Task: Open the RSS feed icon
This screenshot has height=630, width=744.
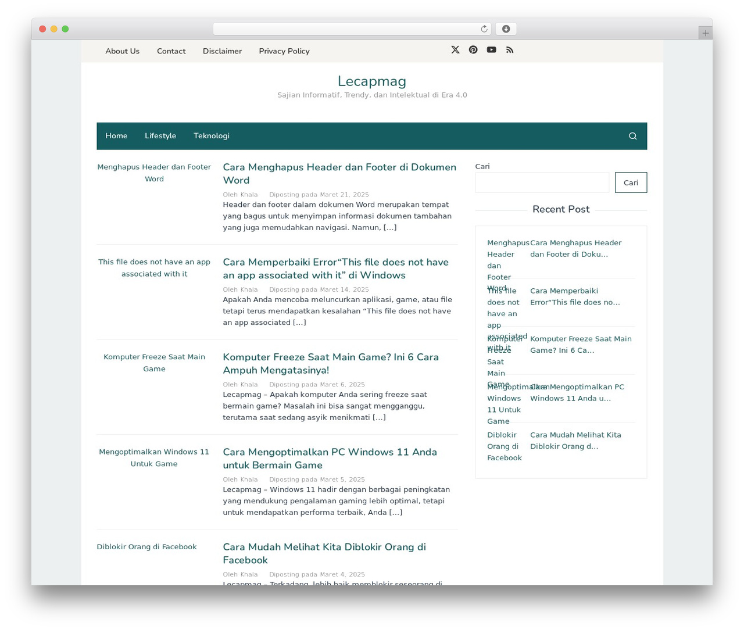Action: coord(510,50)
